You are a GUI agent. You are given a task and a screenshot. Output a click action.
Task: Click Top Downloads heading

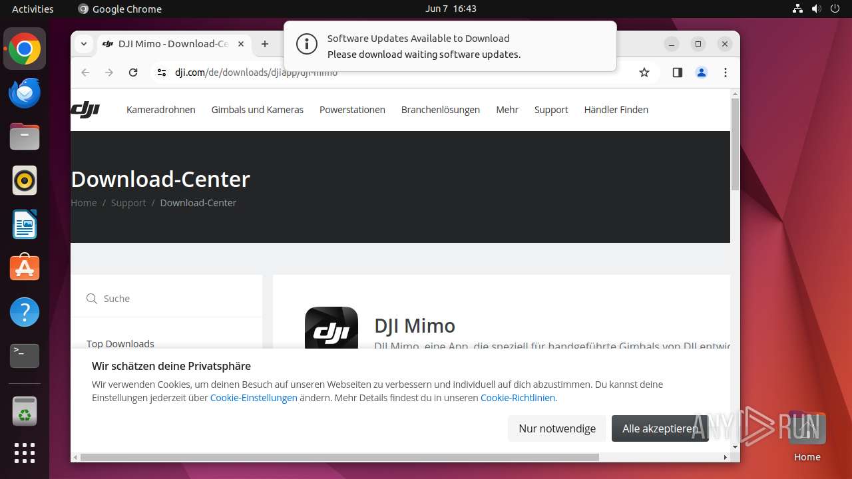click(120, 344)
